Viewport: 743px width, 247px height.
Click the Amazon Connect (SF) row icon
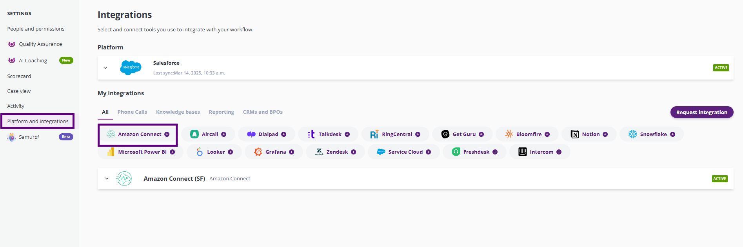point(124,179)
